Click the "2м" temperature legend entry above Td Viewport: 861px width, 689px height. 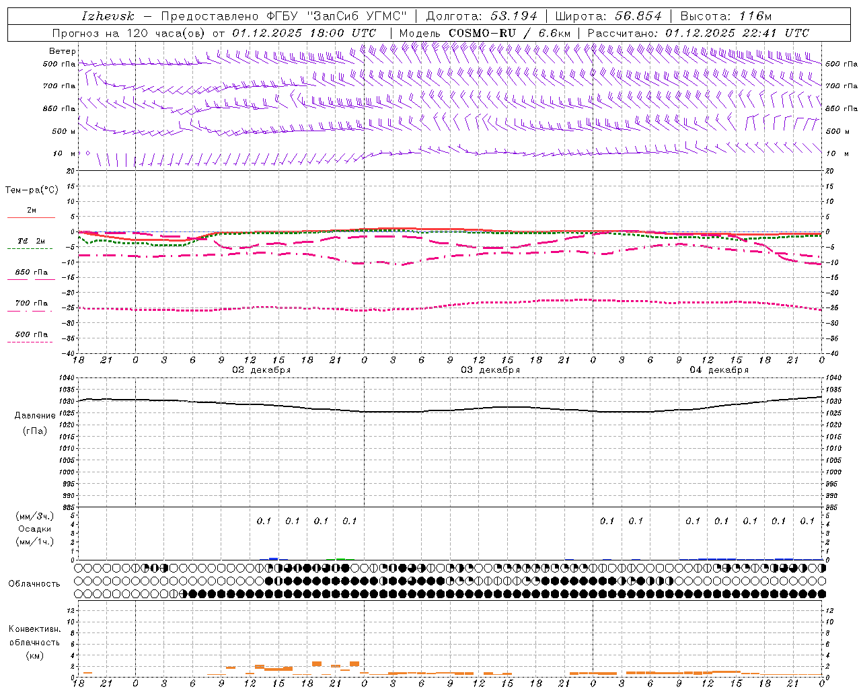point(32,210)
